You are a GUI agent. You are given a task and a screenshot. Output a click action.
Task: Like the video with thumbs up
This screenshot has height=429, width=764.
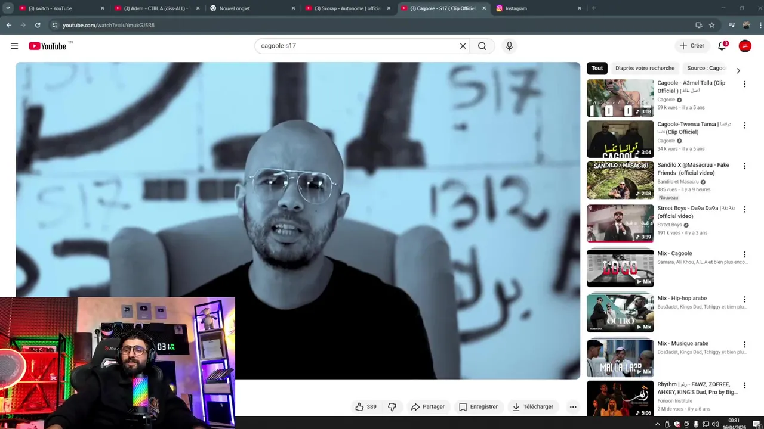click(366, 407)
